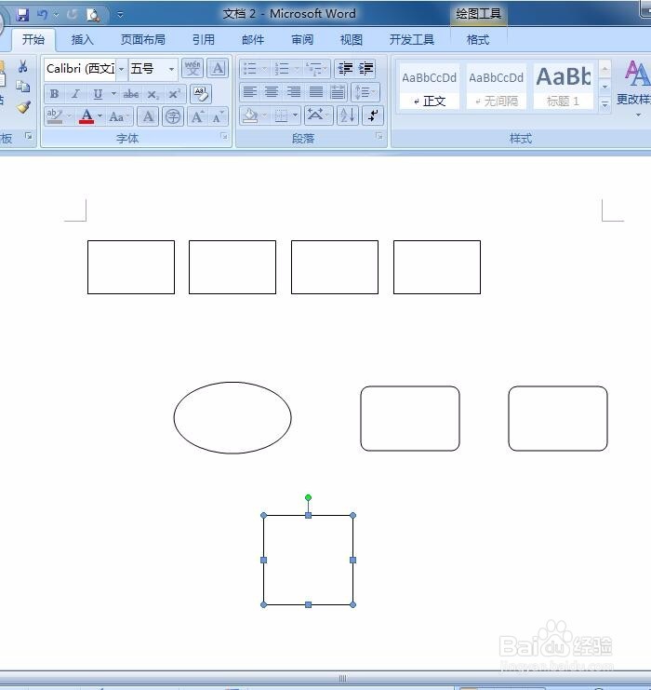Screen dimensions: 651x690
Task: Increase paragraph indent
Action: click(x=365, y=69)
